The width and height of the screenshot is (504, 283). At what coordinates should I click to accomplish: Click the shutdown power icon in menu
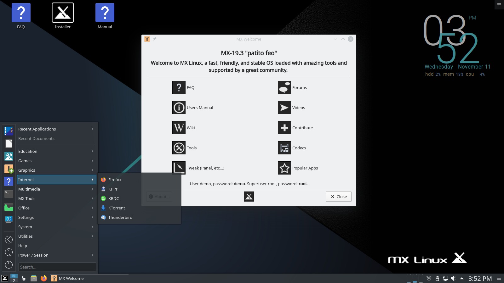click(x=9, y=265)
